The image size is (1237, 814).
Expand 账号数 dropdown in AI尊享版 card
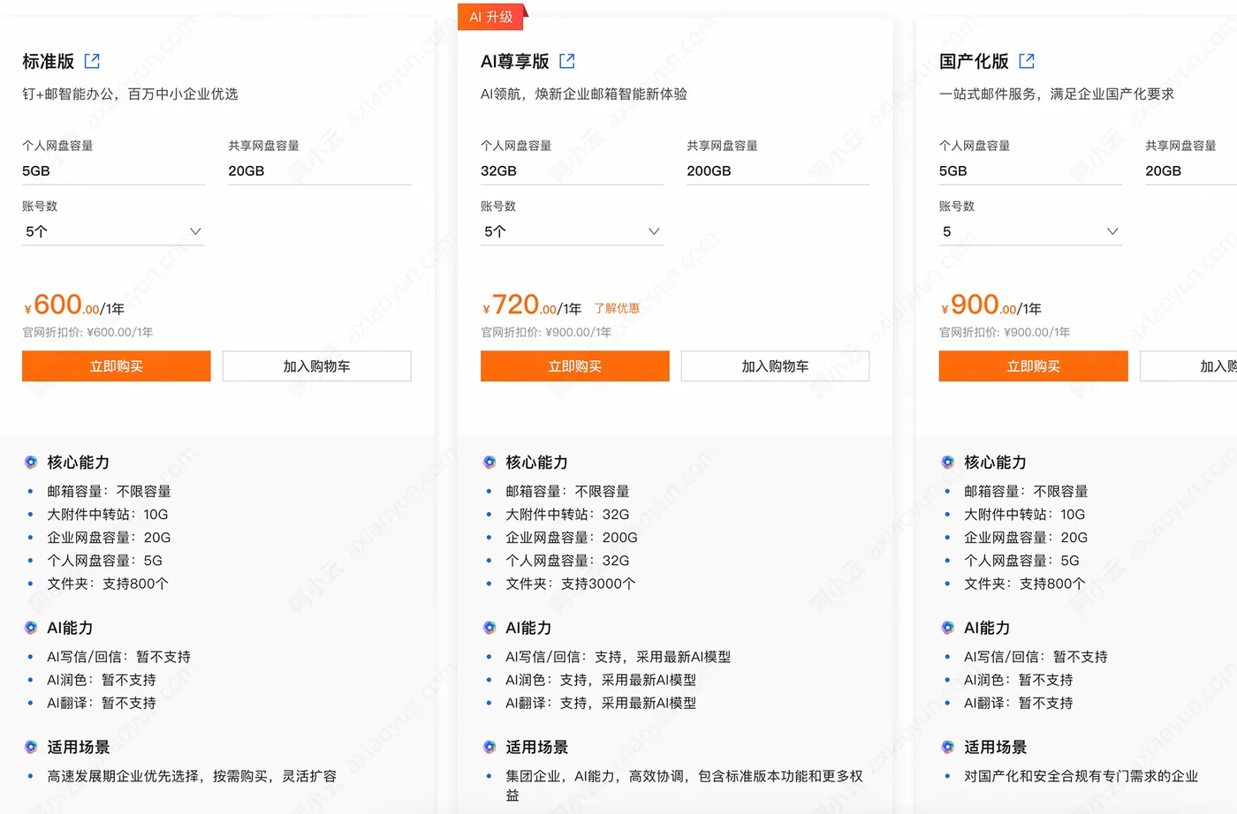[x=572, y=231]
